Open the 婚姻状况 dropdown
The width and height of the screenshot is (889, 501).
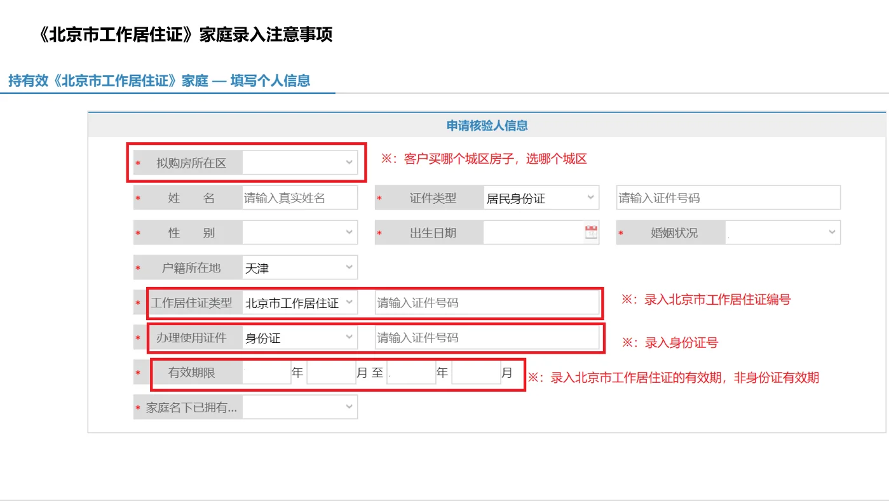782,233
